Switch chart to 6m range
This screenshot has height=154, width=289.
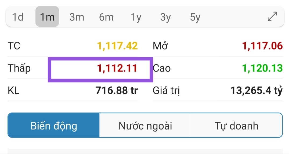point(106,17)
